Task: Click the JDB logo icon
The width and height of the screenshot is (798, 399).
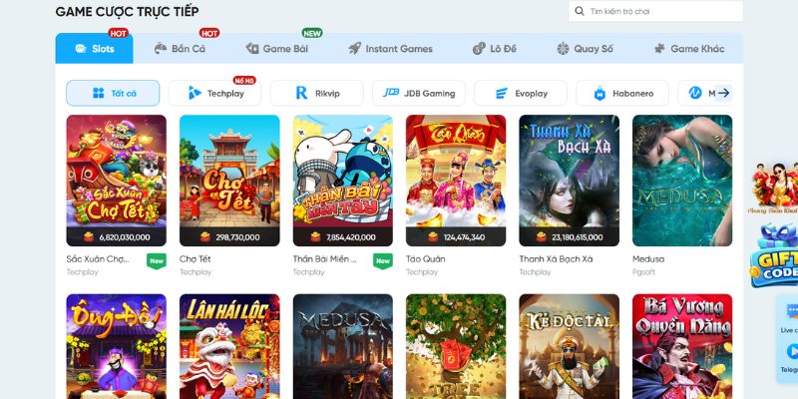Action: tap(391, 93)
